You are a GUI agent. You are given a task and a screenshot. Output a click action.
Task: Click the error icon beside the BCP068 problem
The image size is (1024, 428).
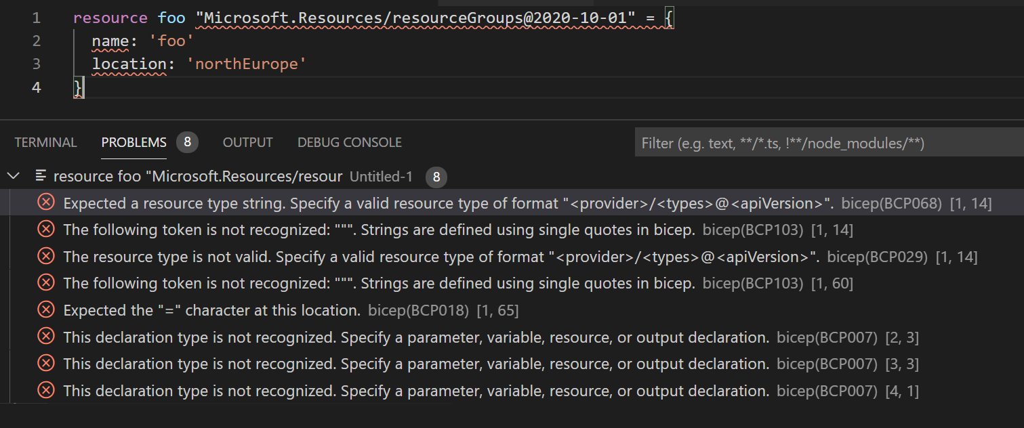click(45, 202)
